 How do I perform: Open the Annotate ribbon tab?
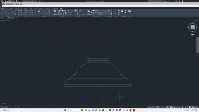click(11, 8)
